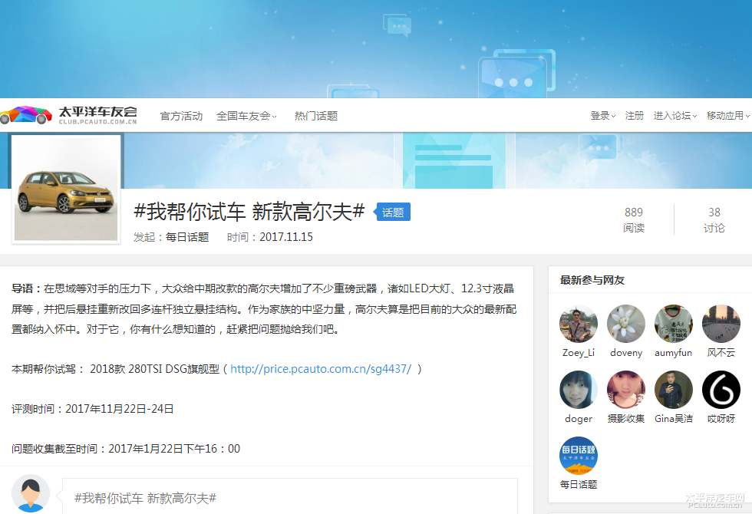Click the 太平洋车友会 site logo
Viewport: 752px width, 514px height.
click(x=69, y=115)
